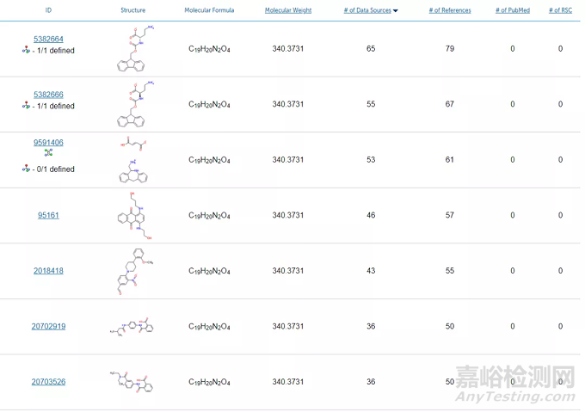Sort by # of RSC header
Viewport: 585px width, 412px height.
pyautogui.click(x=560, y=10)
